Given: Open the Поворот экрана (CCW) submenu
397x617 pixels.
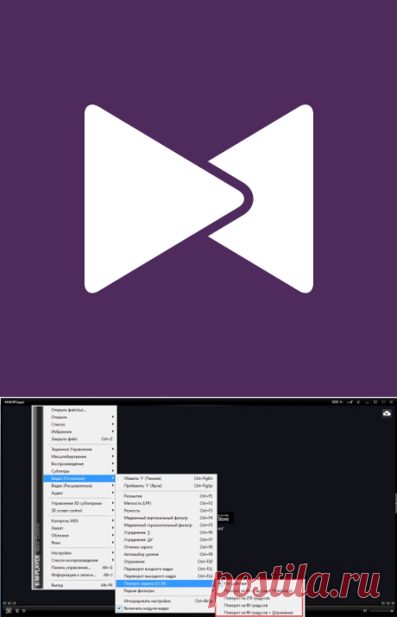Looking at the screenshot, I should pyautogui.click(x=166, y=583).
